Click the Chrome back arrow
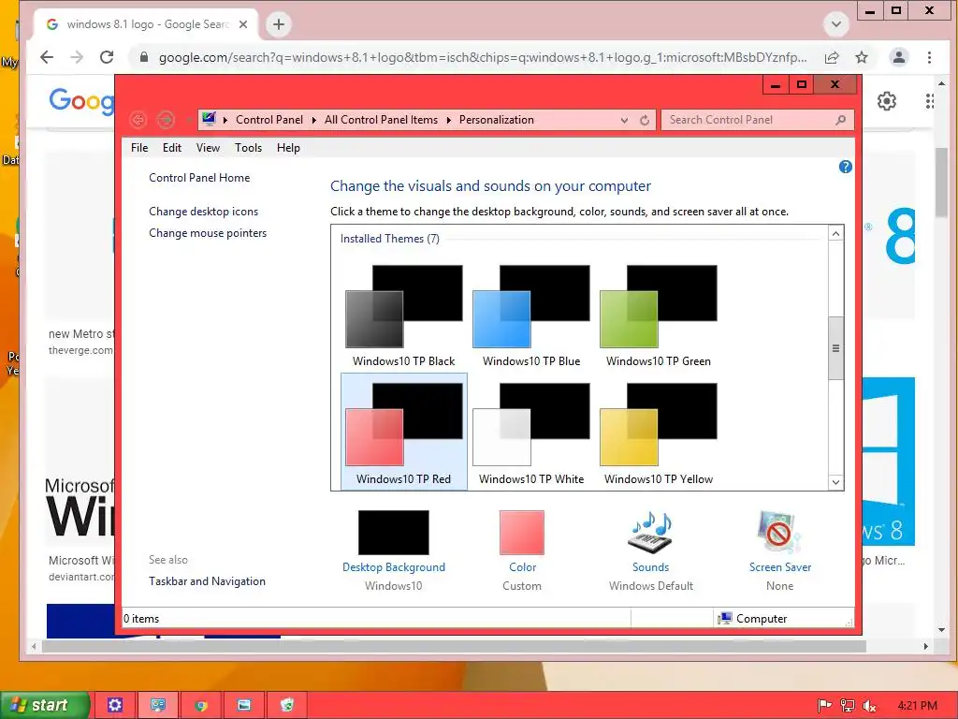This screenshot has height=719, width=958. (47, 57)
